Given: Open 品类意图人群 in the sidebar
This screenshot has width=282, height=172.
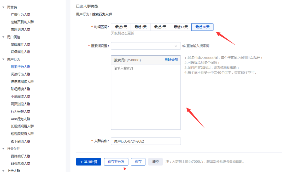Looking at the screenshot, I should point(21,163).
